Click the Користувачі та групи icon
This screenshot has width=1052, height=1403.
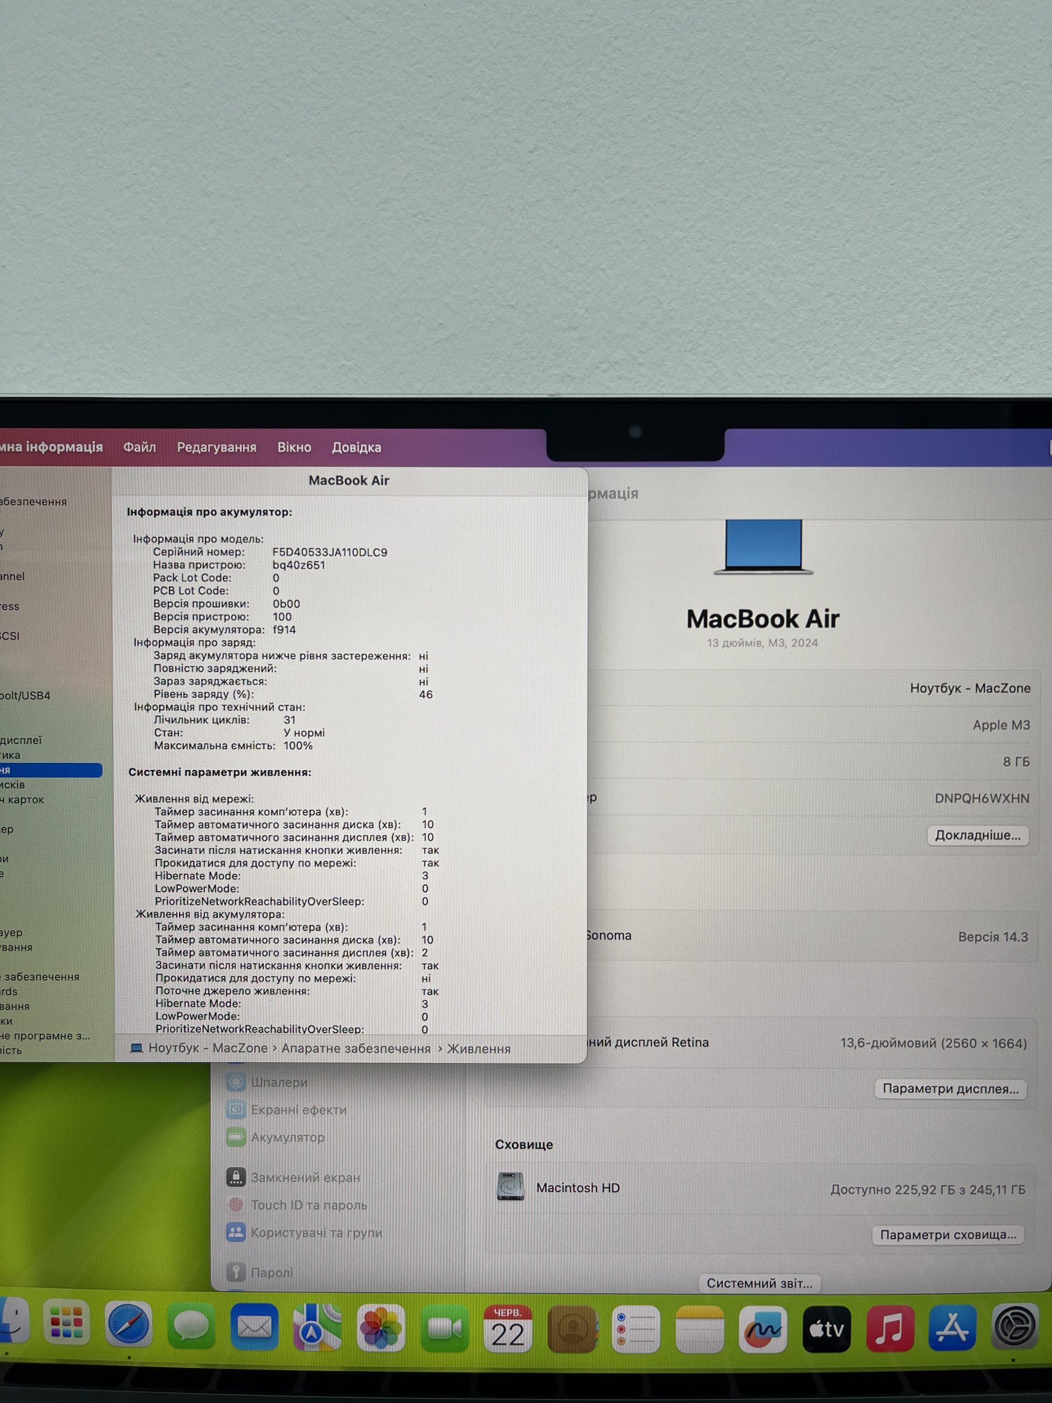236,1233
